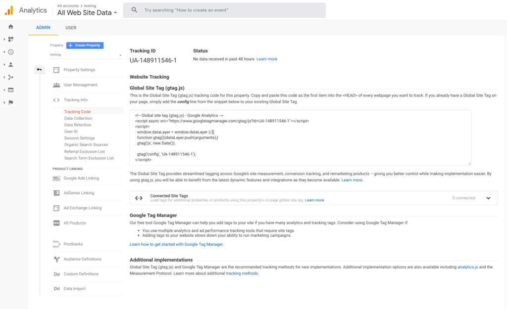Expand the Connected Site Tags chevron
Viewport: 507px width, 309px height.
pyautogui.click(x=488, y=198)
